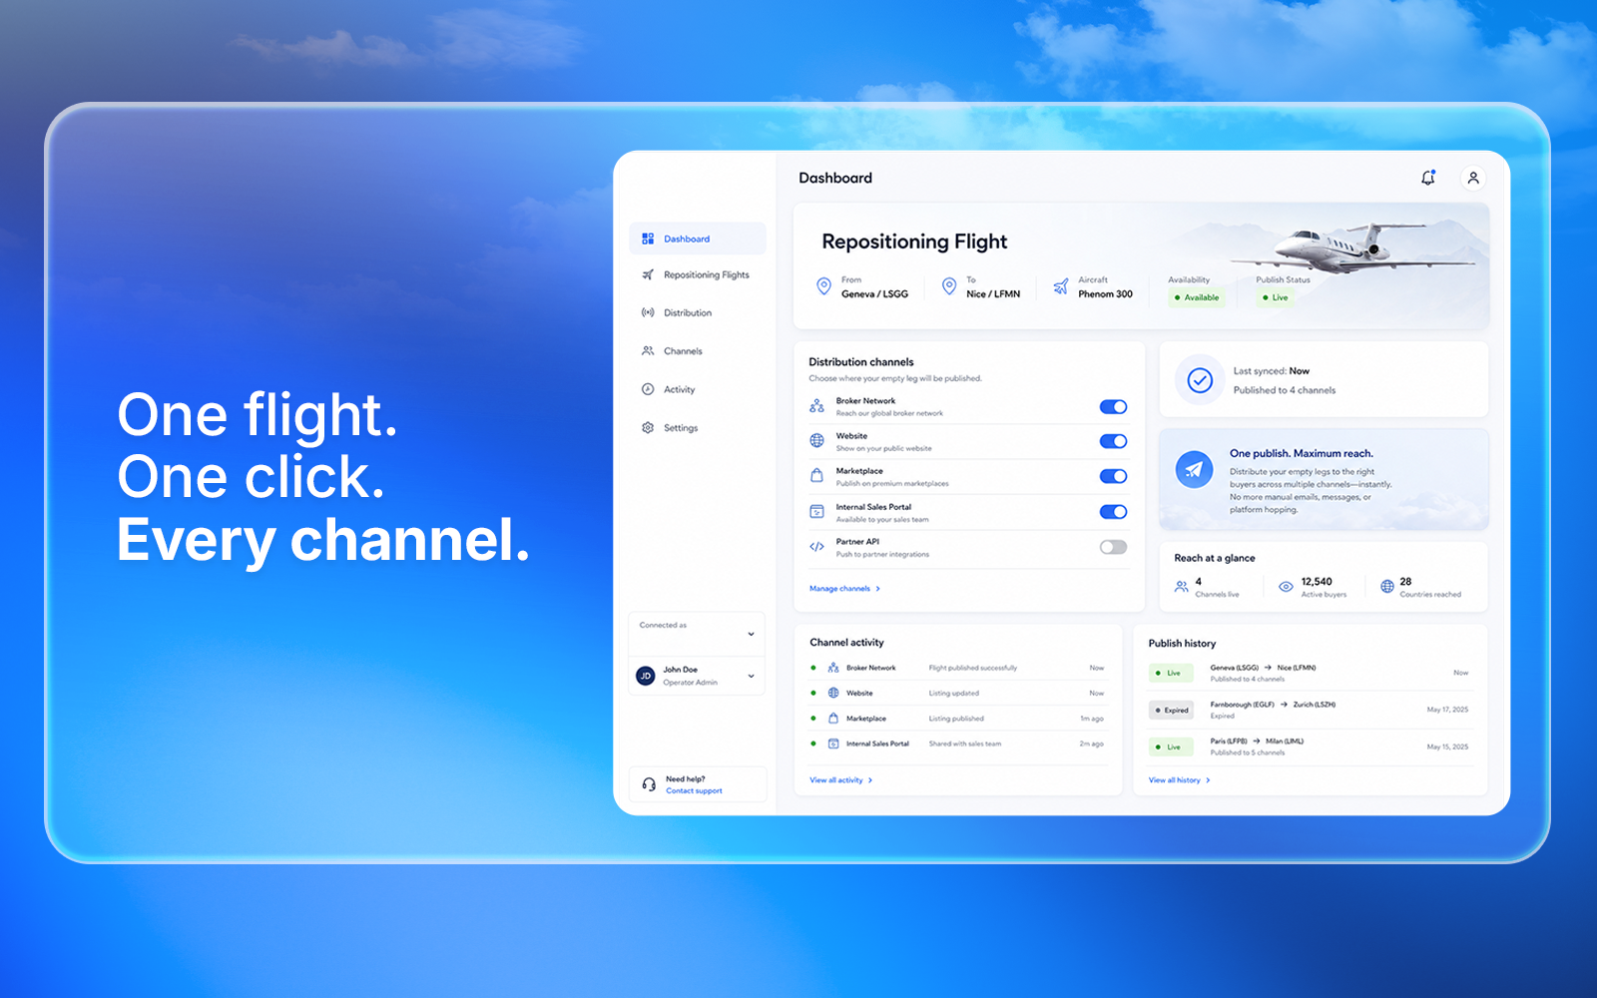This screenshot has width=1597, height=998.
Task: Select the Marketplace Listing published row
Action: tap(958, 719)
